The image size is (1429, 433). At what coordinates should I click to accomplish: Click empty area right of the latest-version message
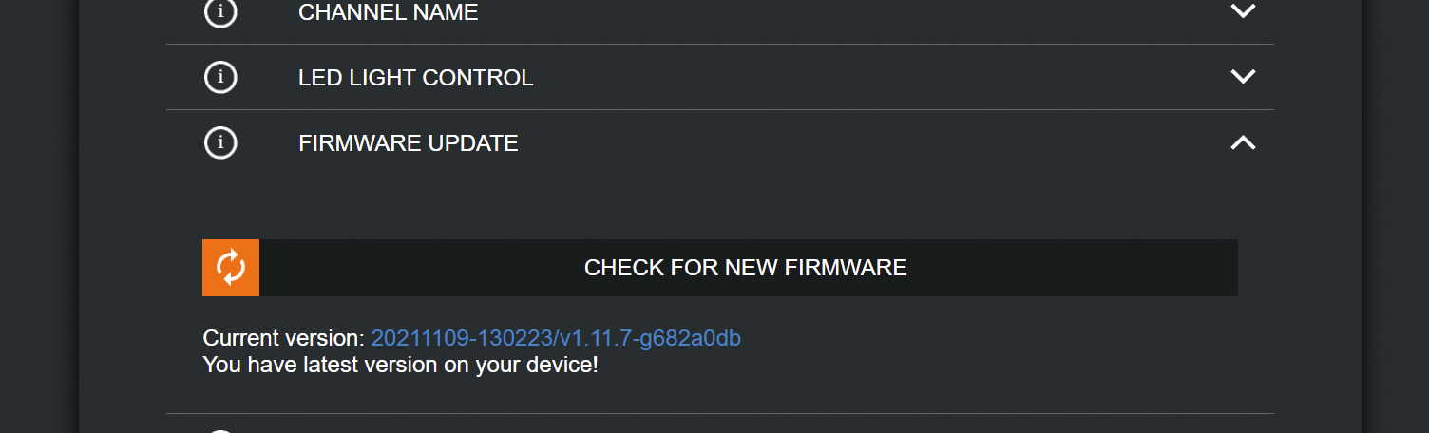click(x=903, y=365)
